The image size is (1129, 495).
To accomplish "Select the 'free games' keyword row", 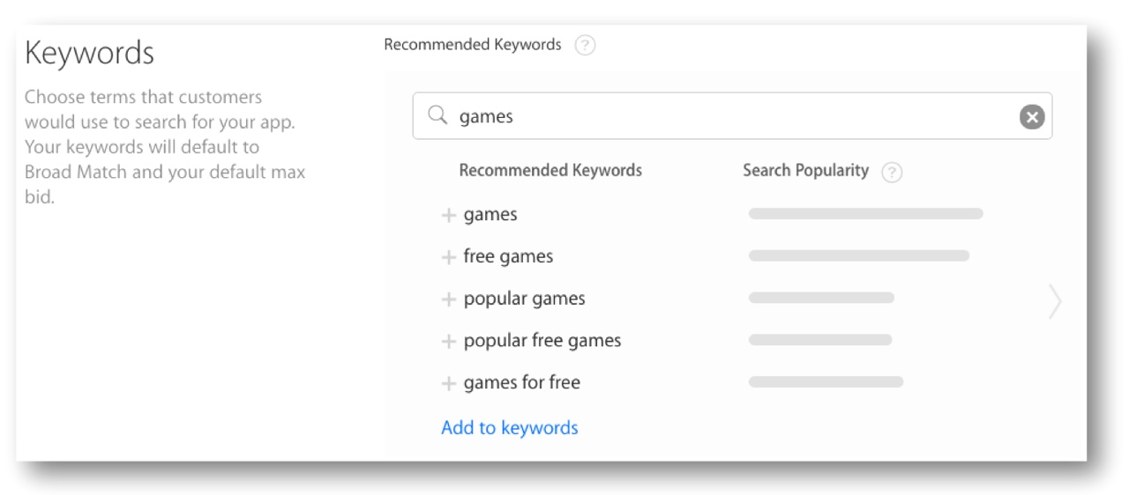I will click(508, 257).
